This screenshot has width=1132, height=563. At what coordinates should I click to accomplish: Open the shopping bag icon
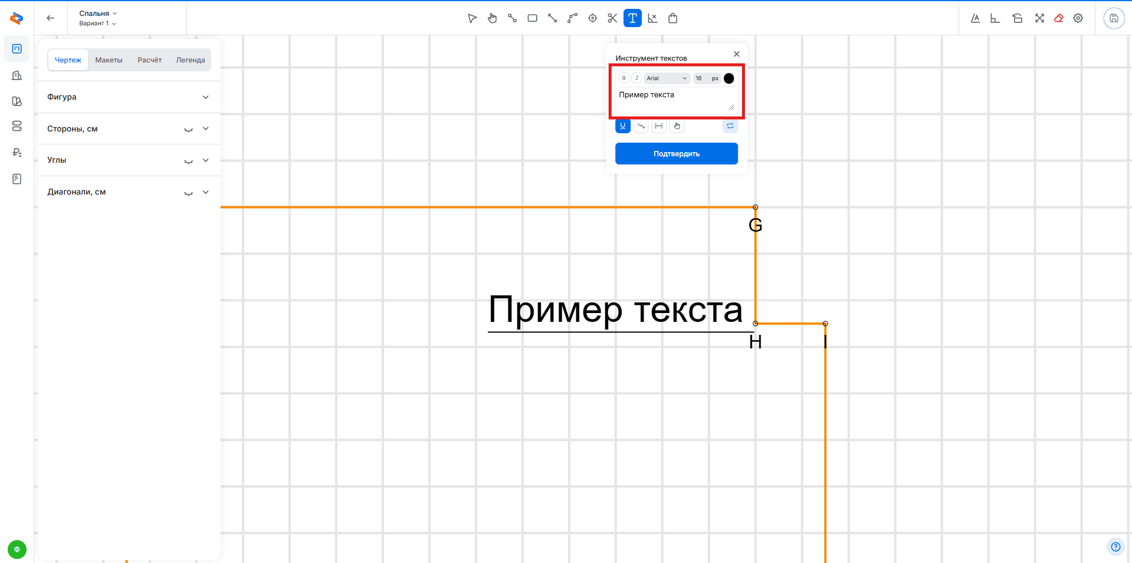672,18
